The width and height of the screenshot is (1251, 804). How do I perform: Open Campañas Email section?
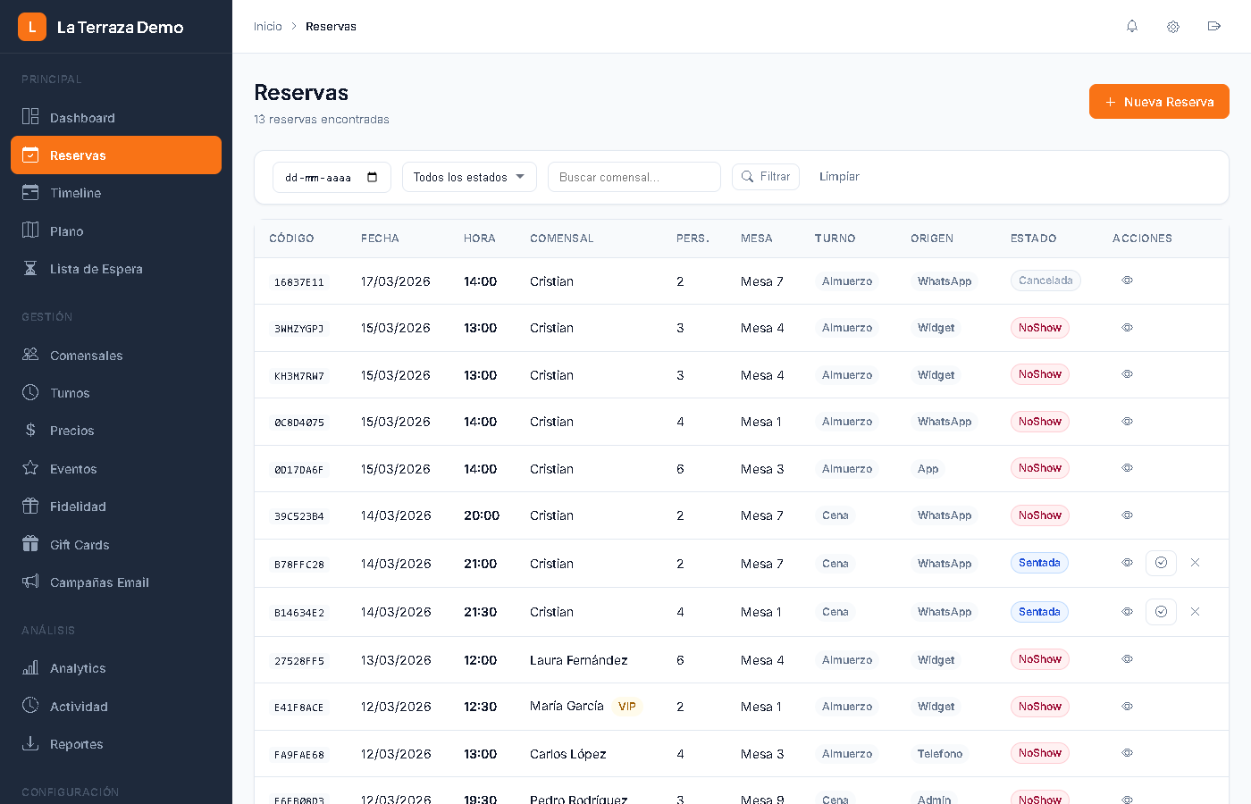pyautogui.click(x=116, y=582)
